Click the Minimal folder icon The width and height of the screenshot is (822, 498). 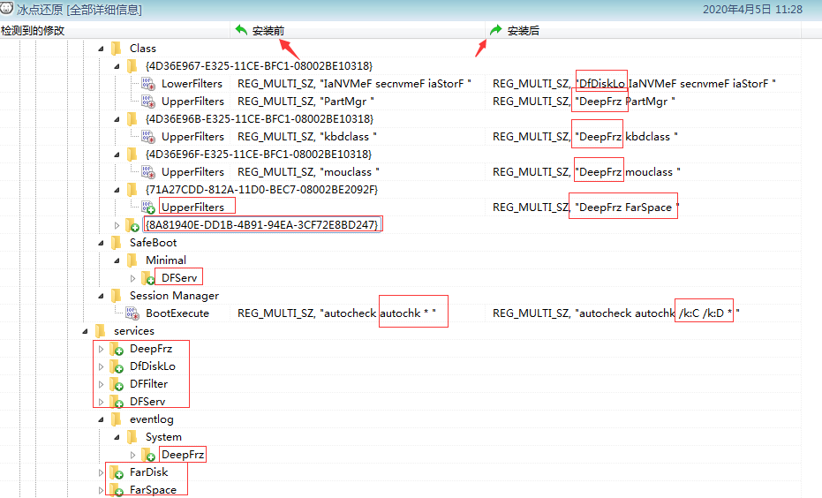[132, 260]
